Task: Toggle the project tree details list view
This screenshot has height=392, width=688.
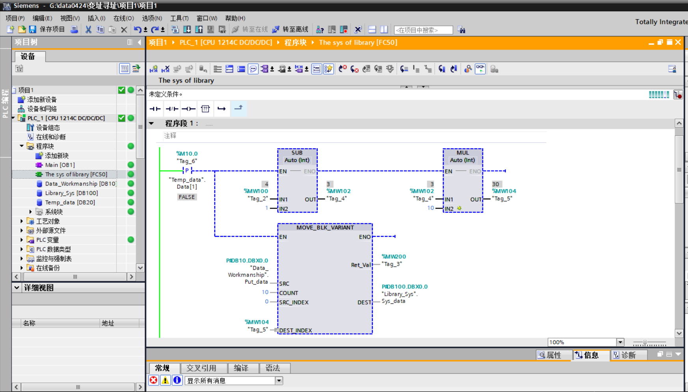Action: coord(124,69)
